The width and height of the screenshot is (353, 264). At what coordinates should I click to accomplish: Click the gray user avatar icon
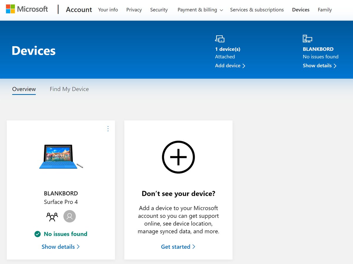coord(69,216)
